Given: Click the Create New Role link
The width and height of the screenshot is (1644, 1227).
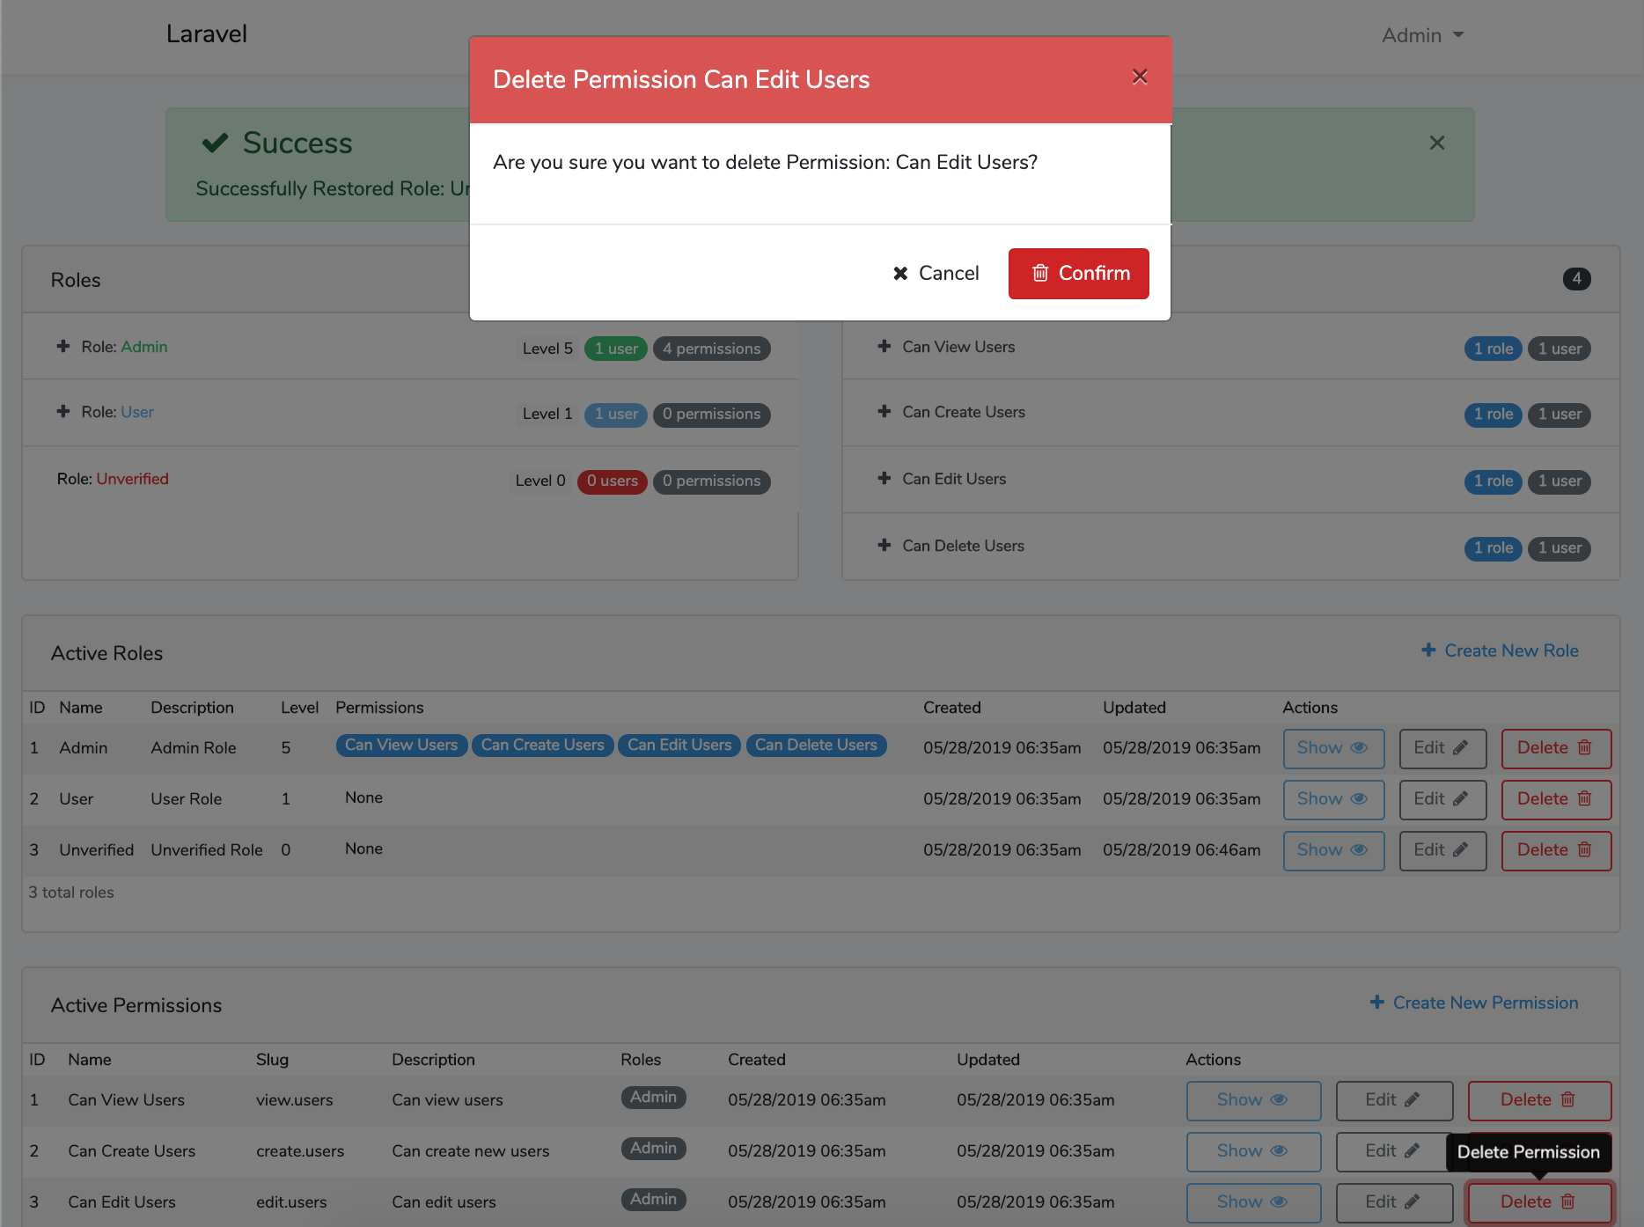Looking at the screenshot, I should click(x=1500, y=650).
